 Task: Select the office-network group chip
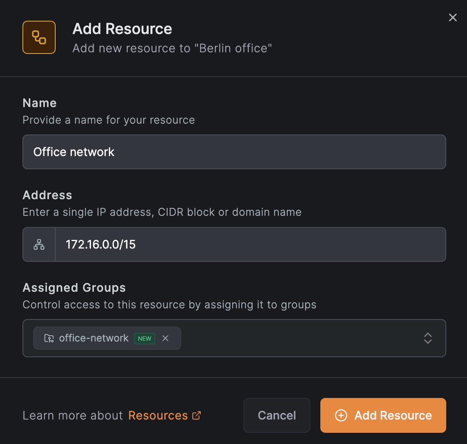(x=93, y=338)
